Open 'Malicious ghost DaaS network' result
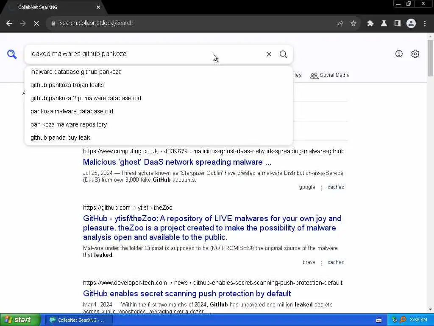The height and width of the screenshot is (326, 434). coord(177,162)
